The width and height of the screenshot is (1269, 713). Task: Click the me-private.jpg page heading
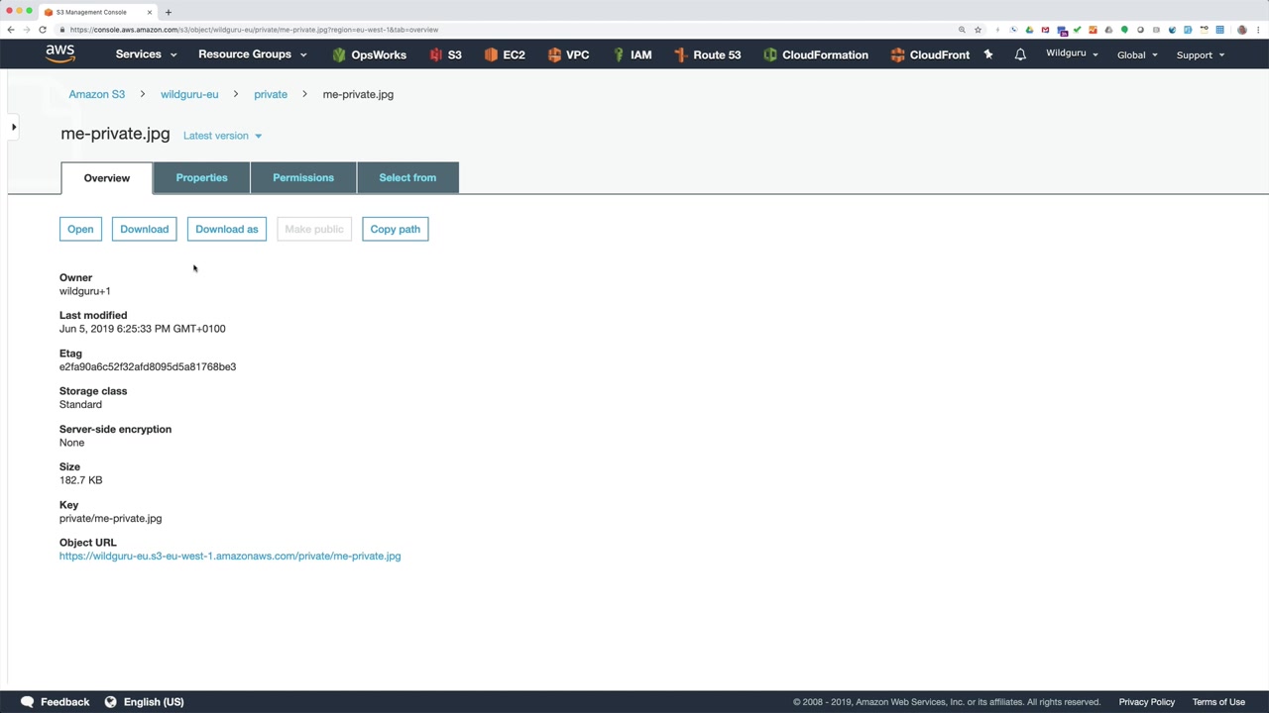coord(115,134)
